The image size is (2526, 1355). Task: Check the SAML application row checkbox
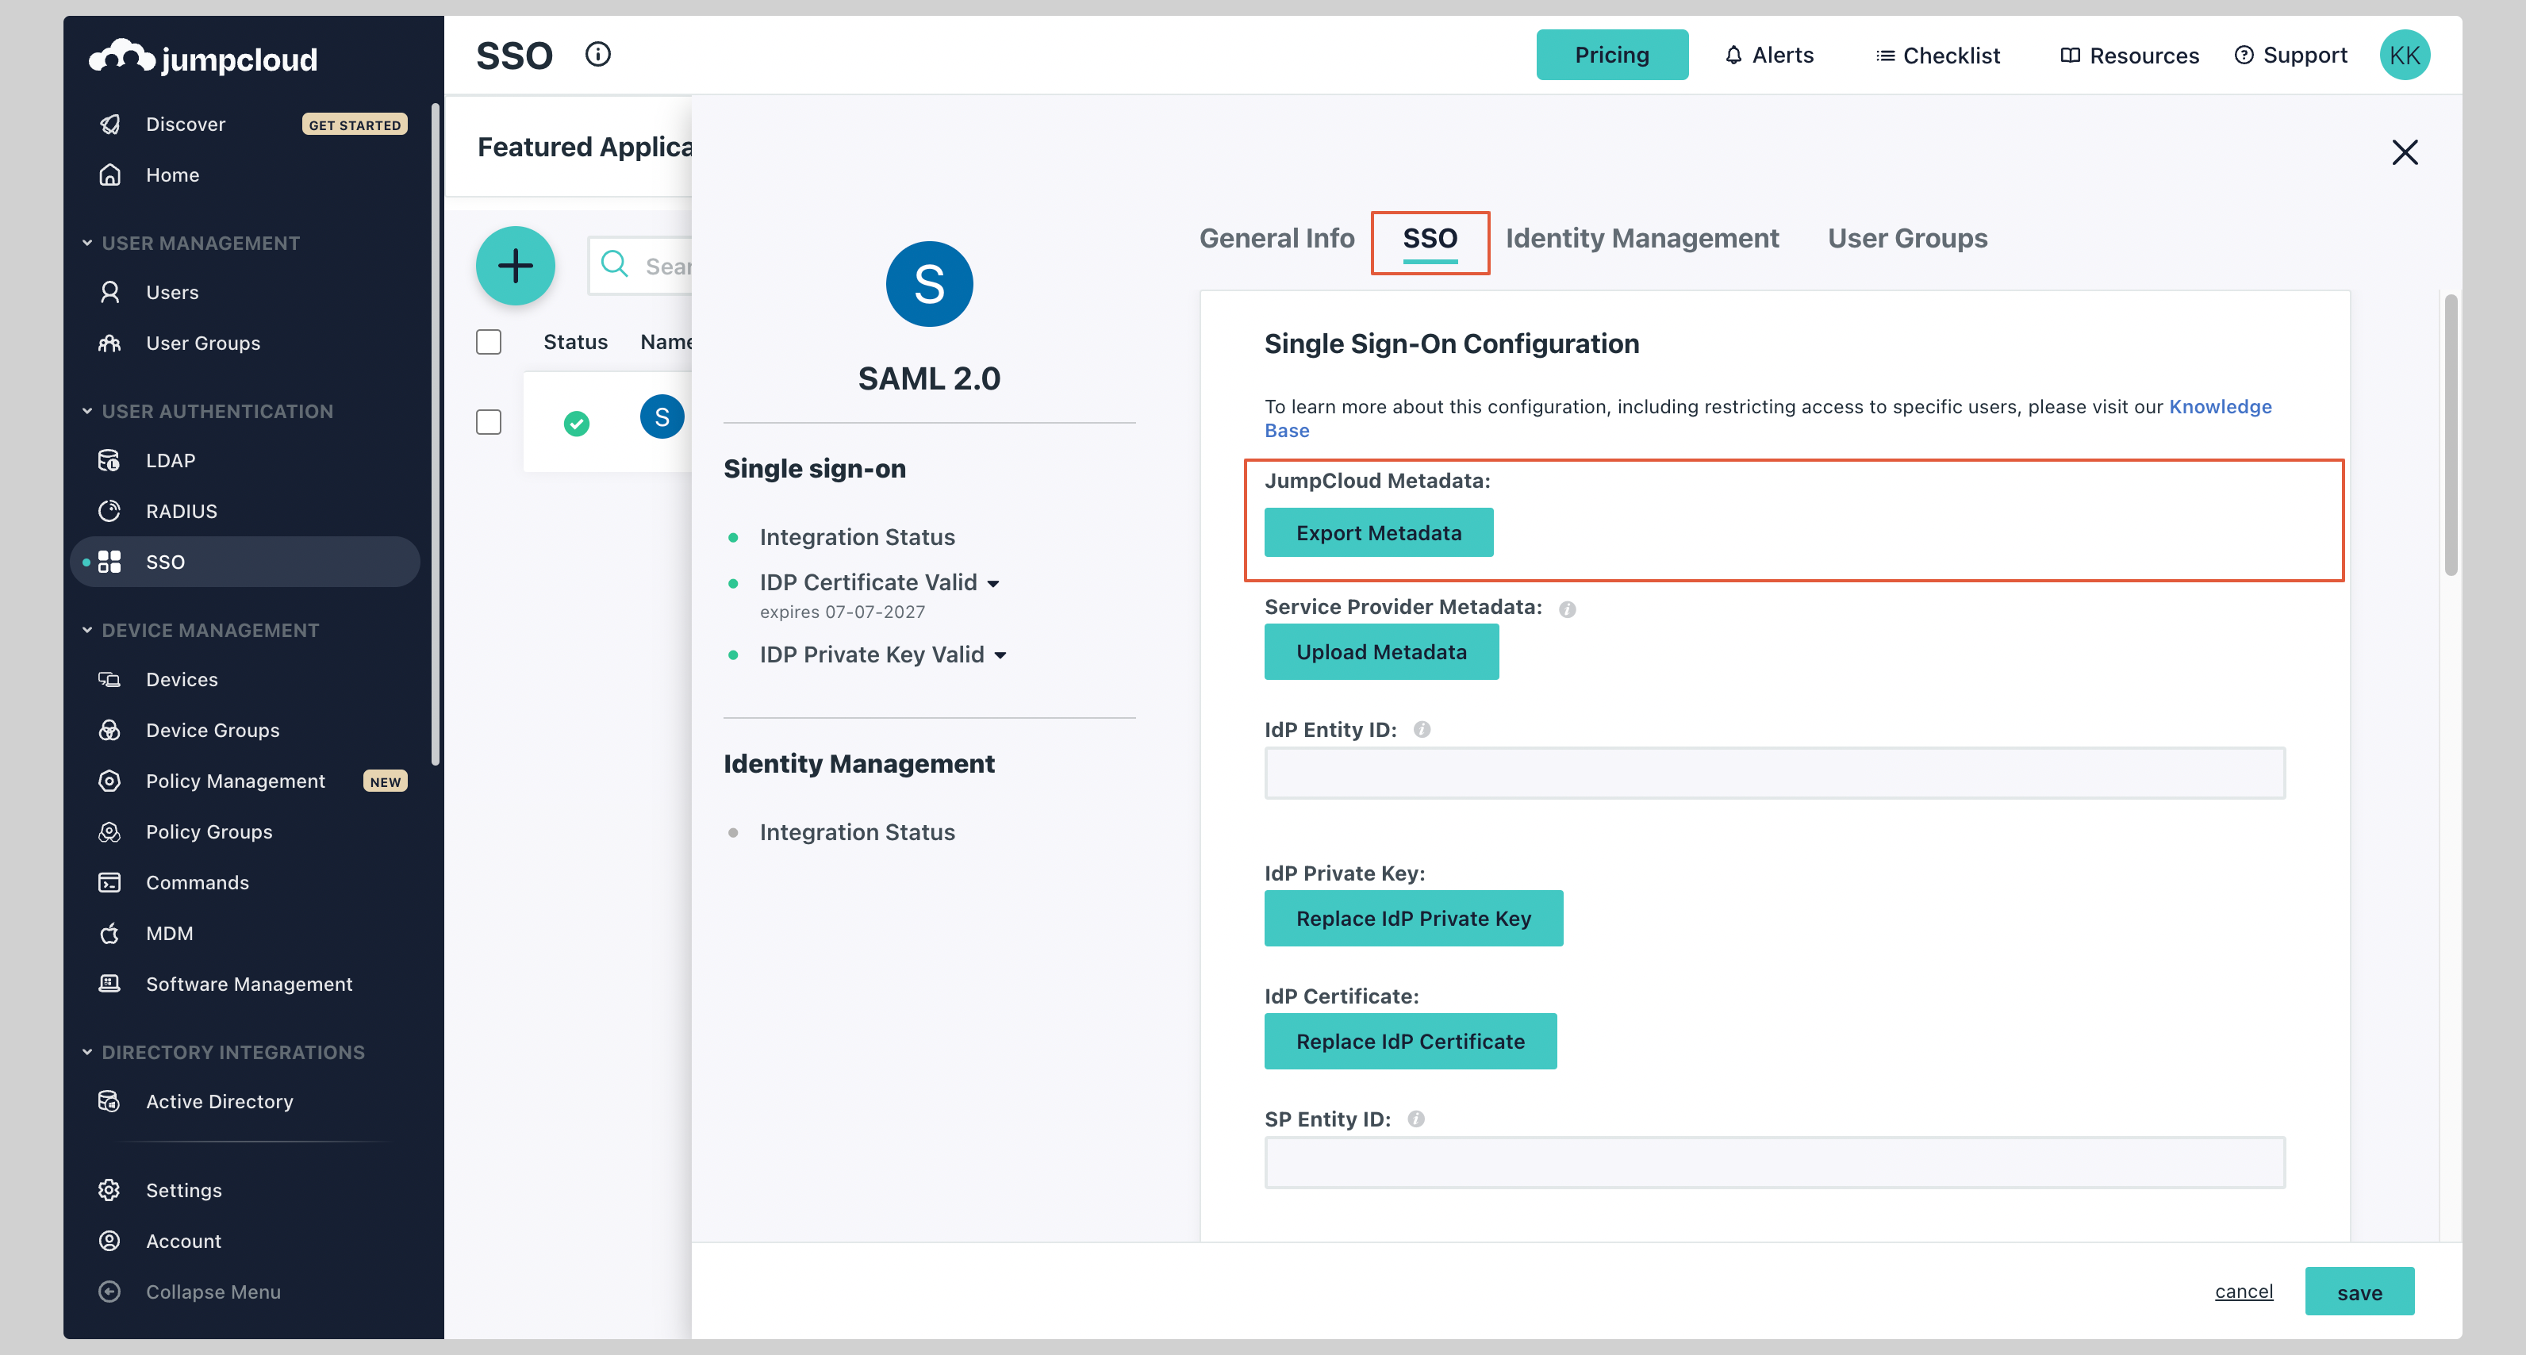point(489,423)
